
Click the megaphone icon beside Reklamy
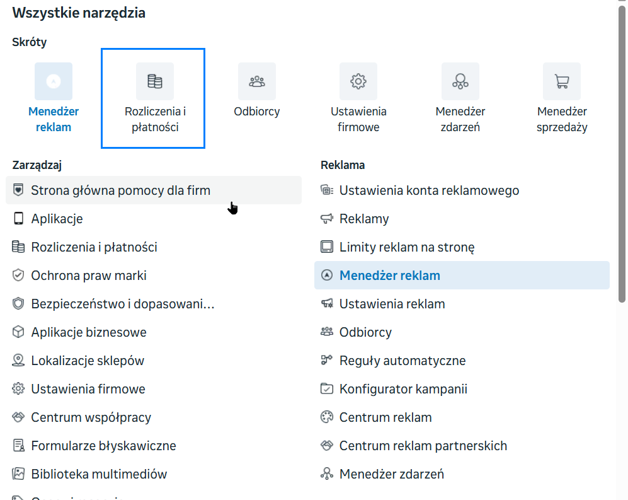[326, 219]
